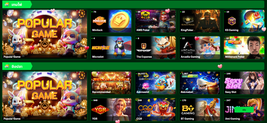
Task: Open the Microslot provider tile
Action: coord(111,48)
